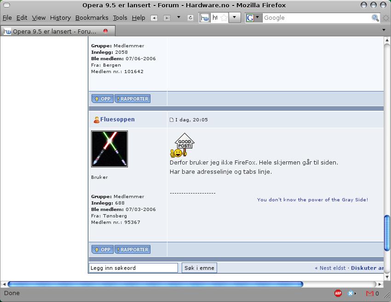This screenshot has height=302, width=391.
Task: Open the Gmail notifier icon in status bar
Action: pyautogui.click(x=369, y=294)
